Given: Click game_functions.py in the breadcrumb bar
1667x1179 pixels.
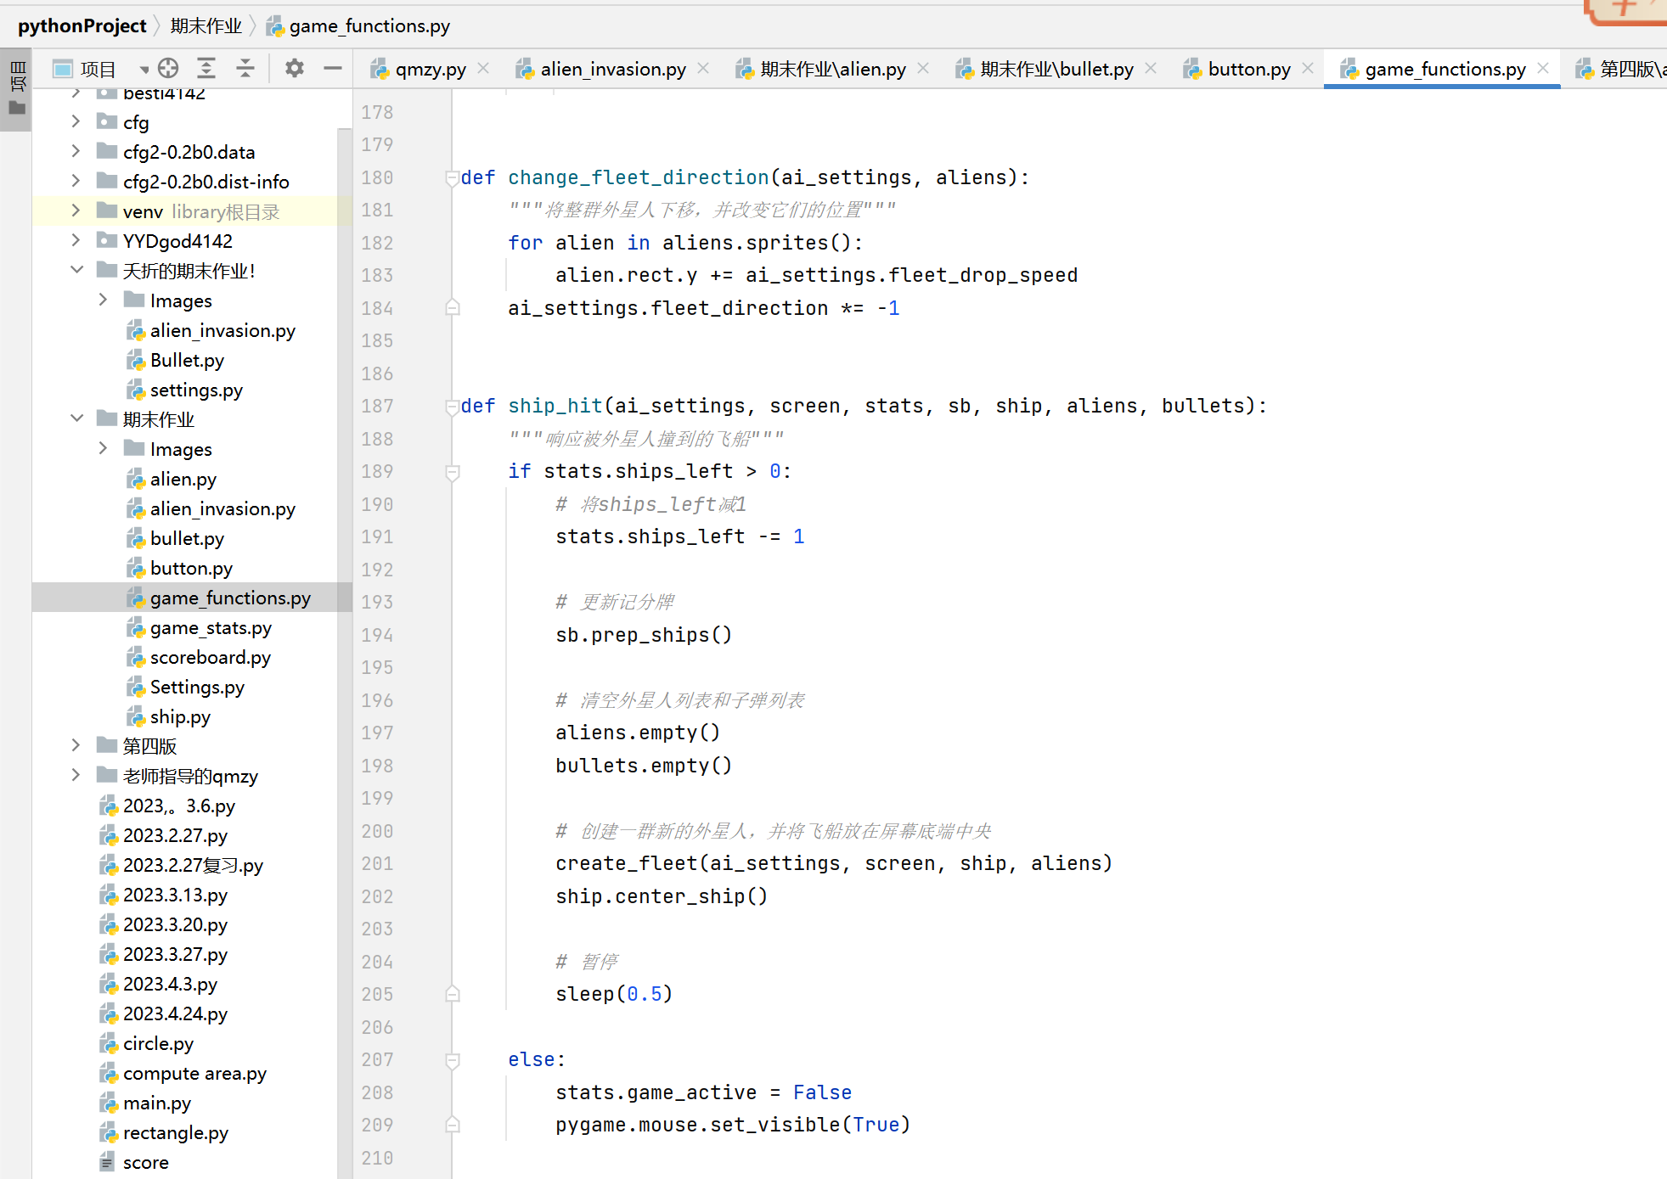Looking at the screenshot, I should (369, 26).
